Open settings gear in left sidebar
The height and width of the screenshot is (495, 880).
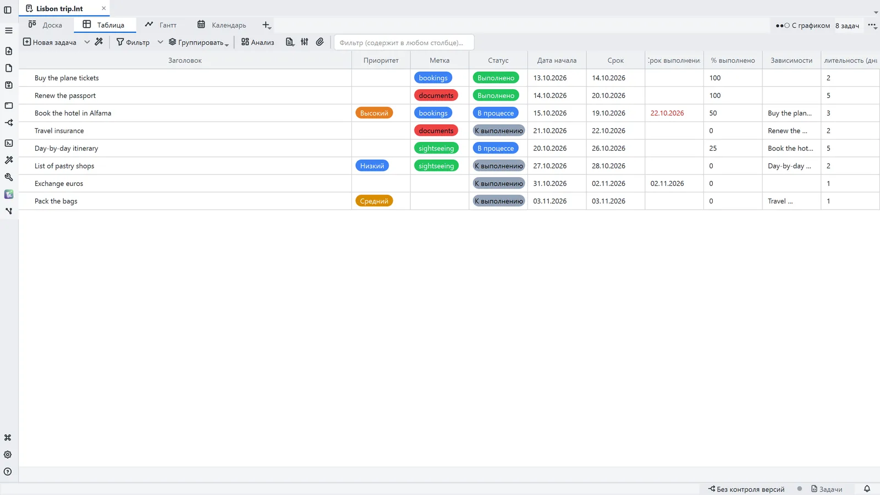coord(8,455)
